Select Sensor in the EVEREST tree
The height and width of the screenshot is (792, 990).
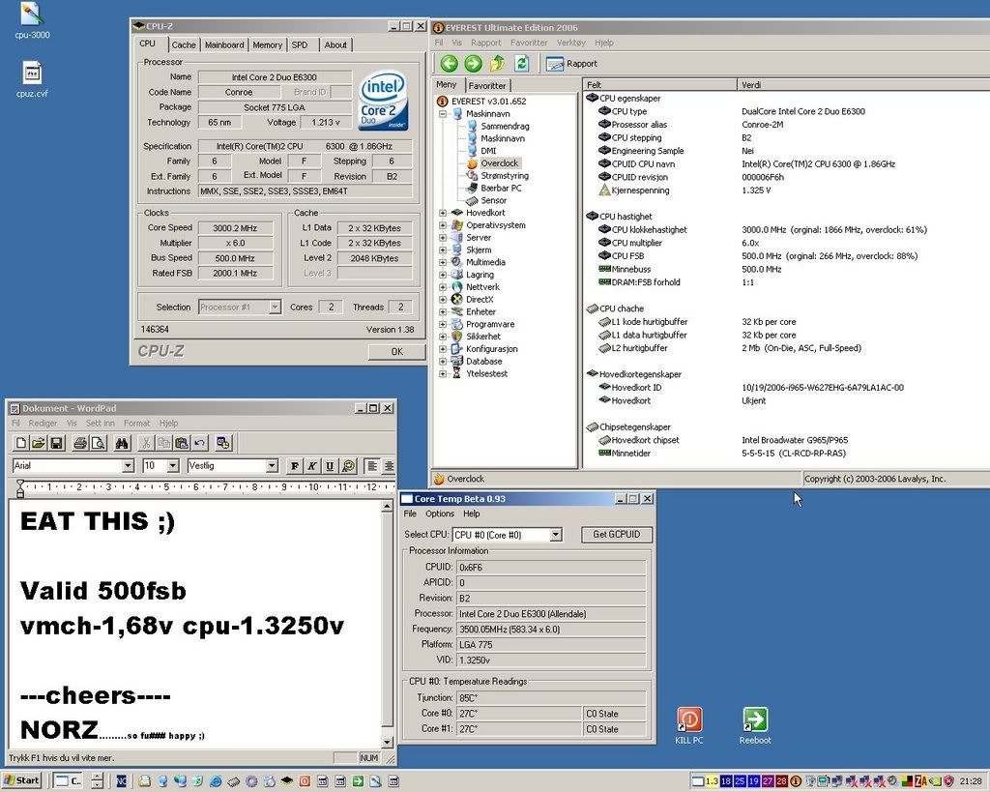tap(493, 200)
